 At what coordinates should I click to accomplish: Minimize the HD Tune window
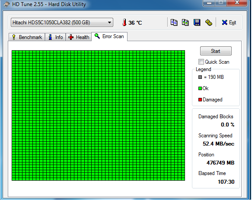point(209,3)
